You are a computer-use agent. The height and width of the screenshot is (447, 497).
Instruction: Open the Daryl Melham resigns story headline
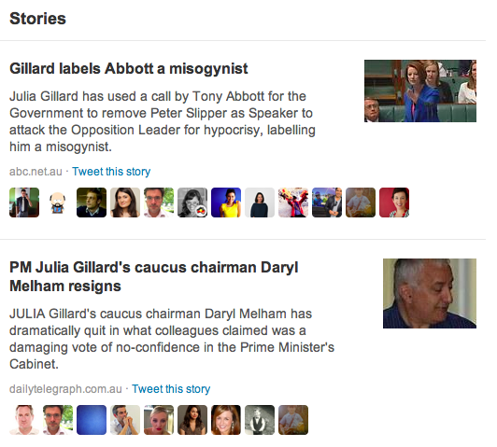click(x=154, y=276)
